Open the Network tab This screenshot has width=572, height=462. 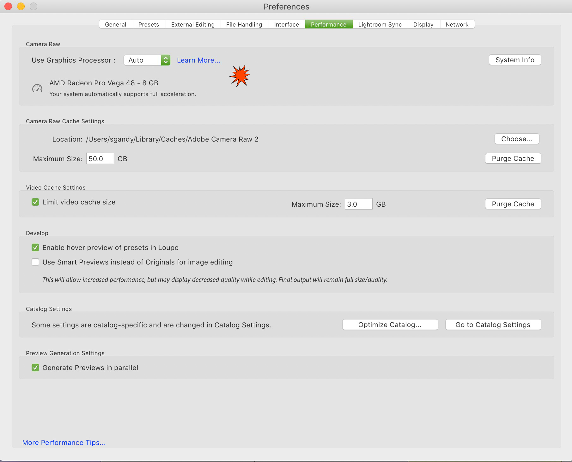coord(457,24)
